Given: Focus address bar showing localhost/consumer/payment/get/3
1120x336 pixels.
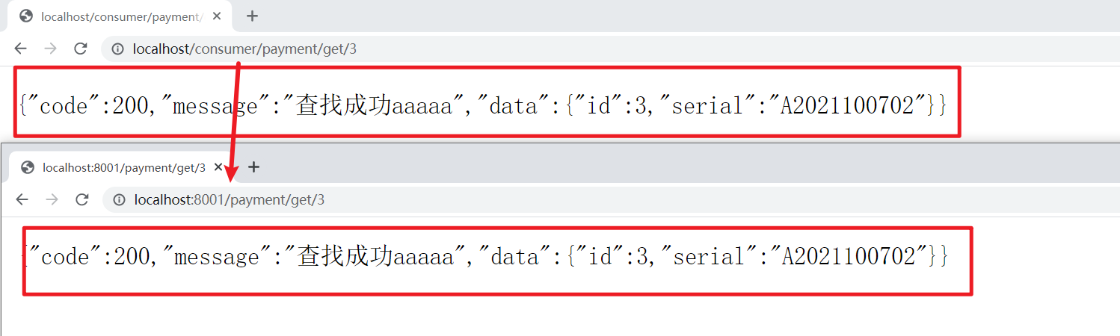Looking at the screenshot, I should tap(610, 49).
